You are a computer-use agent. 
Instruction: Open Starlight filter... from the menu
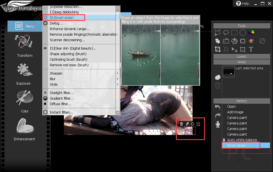[x=79, y=93]
